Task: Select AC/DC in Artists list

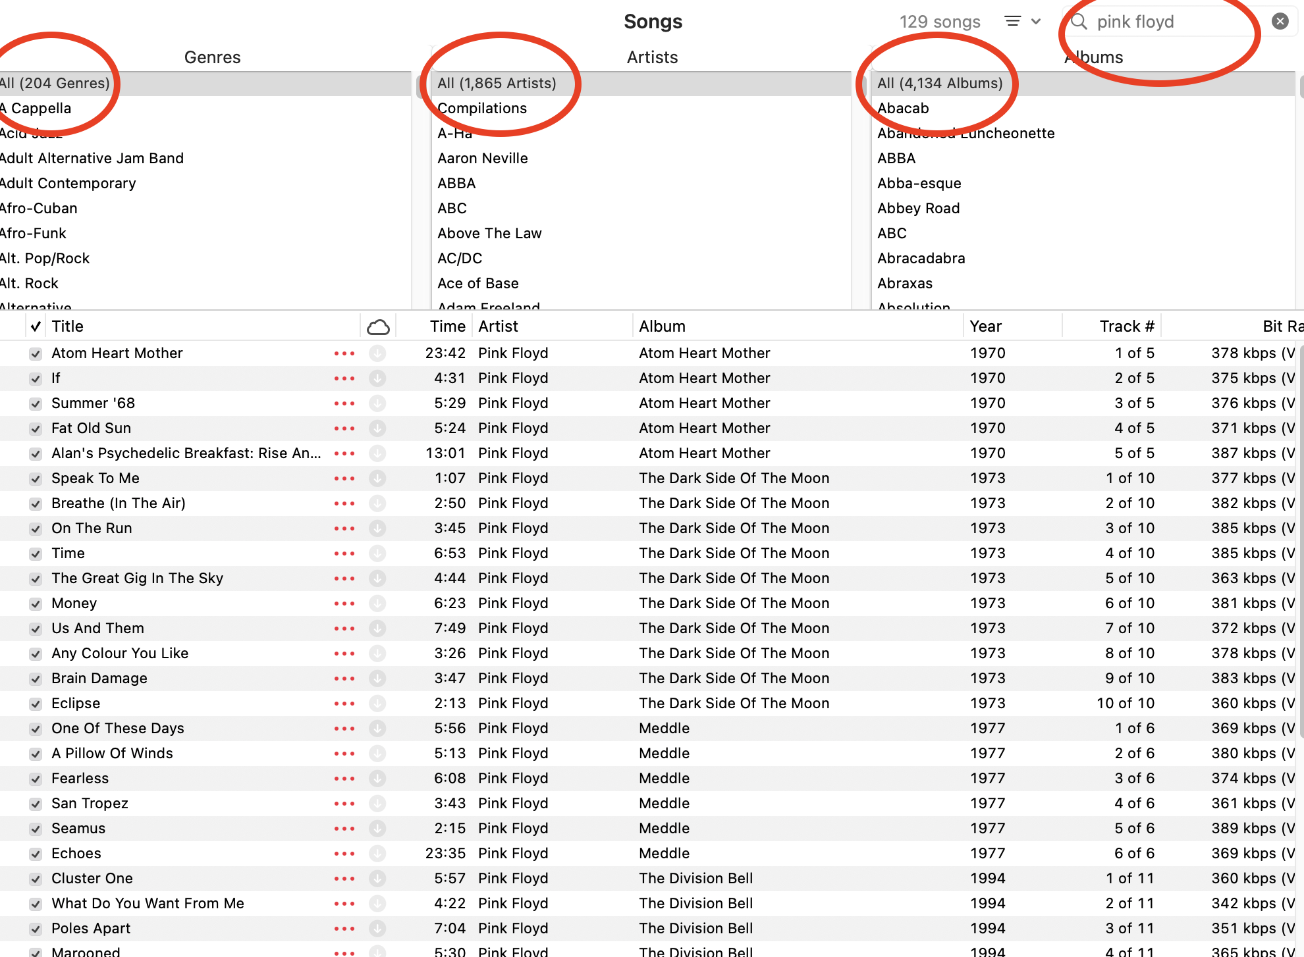Action: click(x=460, y=259)
